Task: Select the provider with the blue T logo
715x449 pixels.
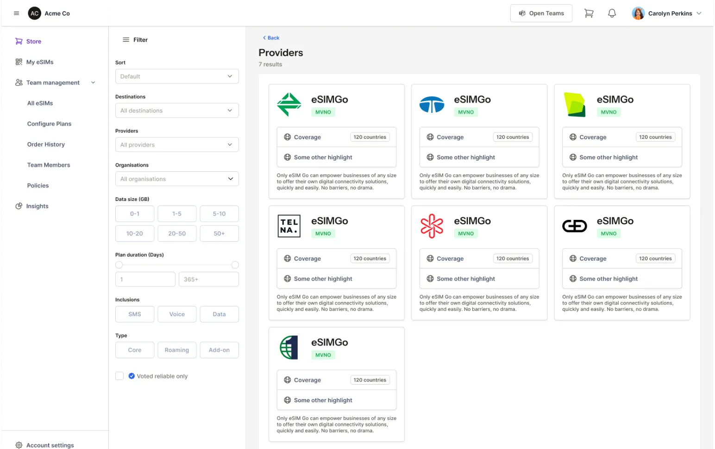Action: coord(432,105)
